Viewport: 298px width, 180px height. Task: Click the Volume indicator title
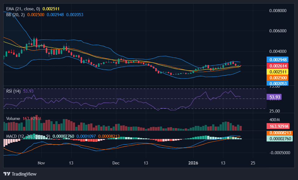click(13, 118)
